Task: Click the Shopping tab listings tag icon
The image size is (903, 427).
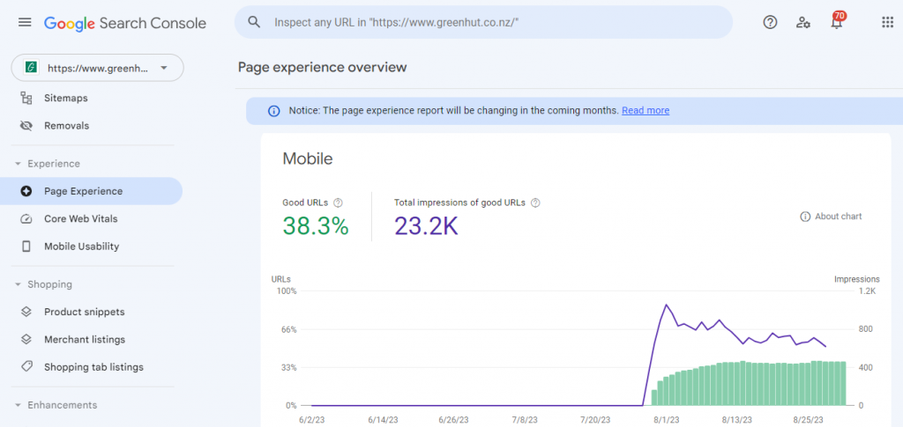Action: point(26,366)
